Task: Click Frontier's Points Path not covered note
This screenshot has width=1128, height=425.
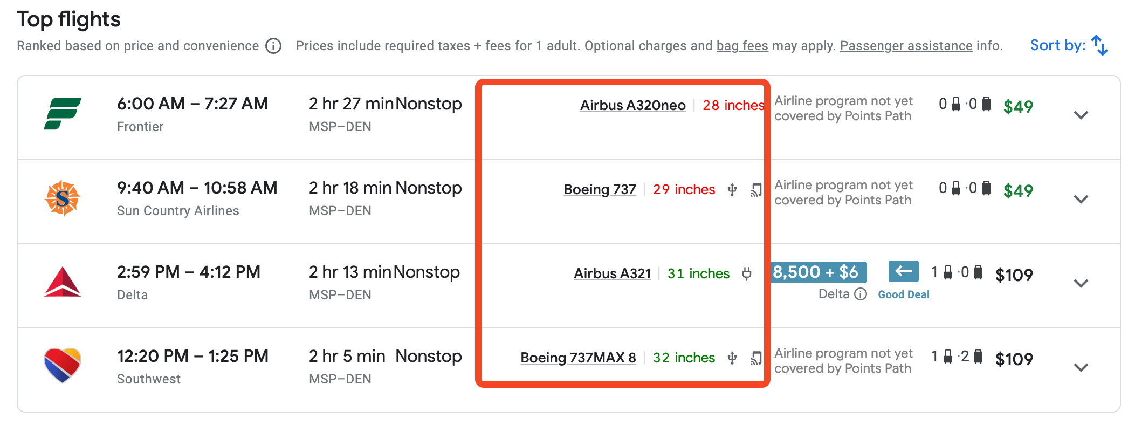Action: coord(843,108)
